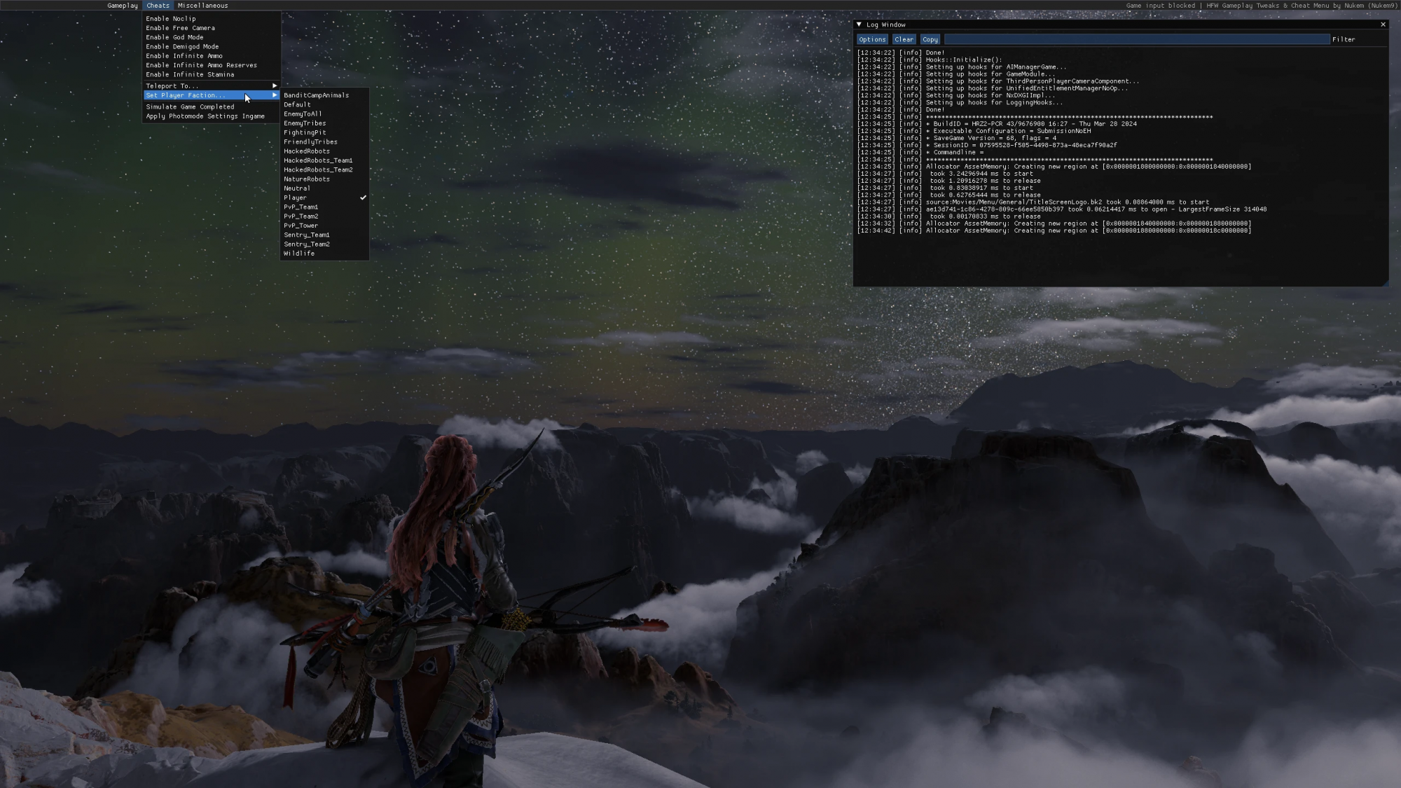Select Apply Photomode Settings Ingame
The height and width of the screenshot is (788, 1401).
click(212, 116)
